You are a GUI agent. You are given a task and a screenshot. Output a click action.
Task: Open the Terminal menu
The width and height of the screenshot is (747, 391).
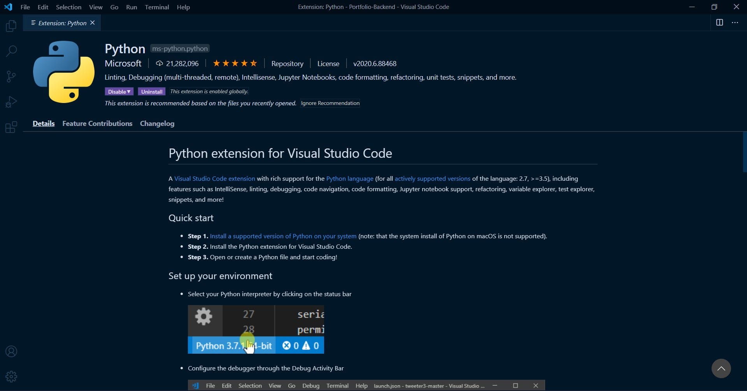pyautogui.click(x=157, y=7)
